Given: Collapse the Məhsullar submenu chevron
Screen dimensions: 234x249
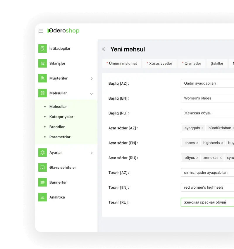Looking at the screenshot, I should (92, 94).
